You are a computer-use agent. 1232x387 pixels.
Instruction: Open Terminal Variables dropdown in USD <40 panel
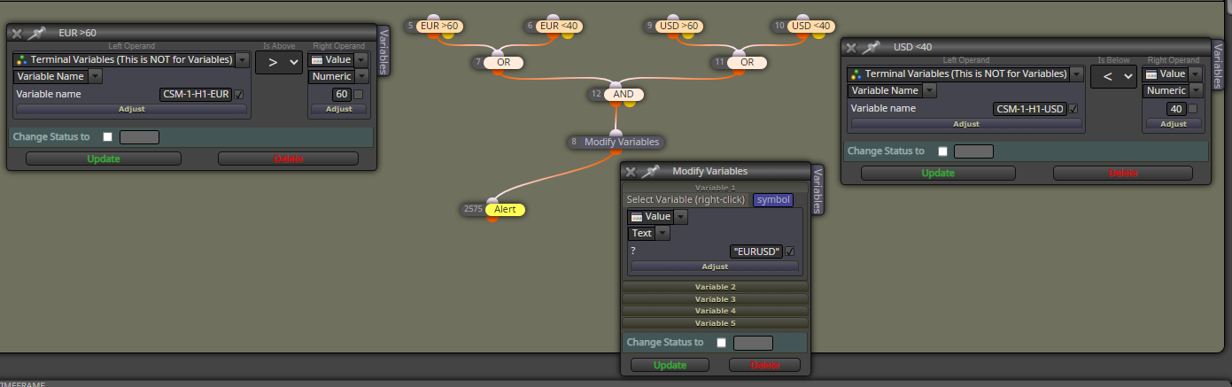1077,74
